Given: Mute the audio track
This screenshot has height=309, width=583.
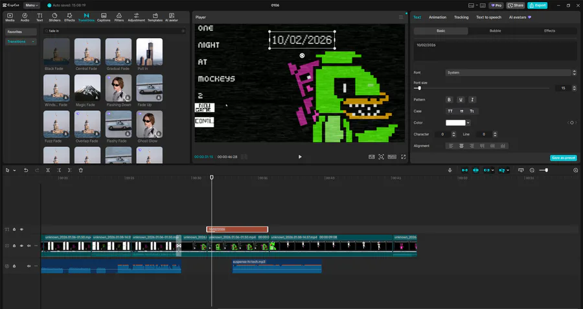Looking at the screenshot, I should (x=29, y=266).
